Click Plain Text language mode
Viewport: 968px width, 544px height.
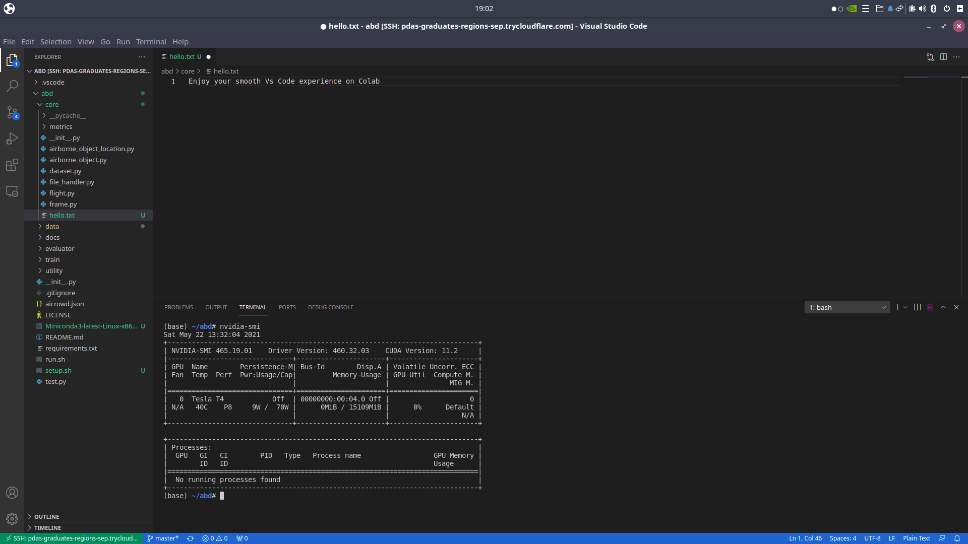click(x=916, y=538)
